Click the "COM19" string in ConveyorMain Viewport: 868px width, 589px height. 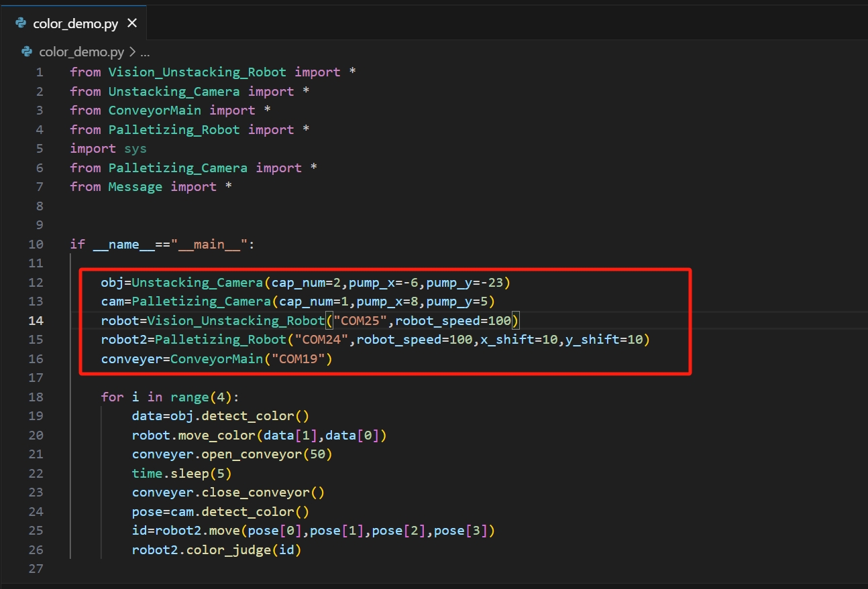click(x=298, y=359)
